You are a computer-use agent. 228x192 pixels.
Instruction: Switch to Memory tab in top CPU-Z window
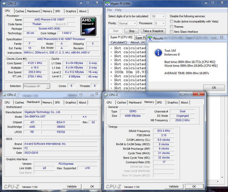pyautogui.click(x=47, y=11)
